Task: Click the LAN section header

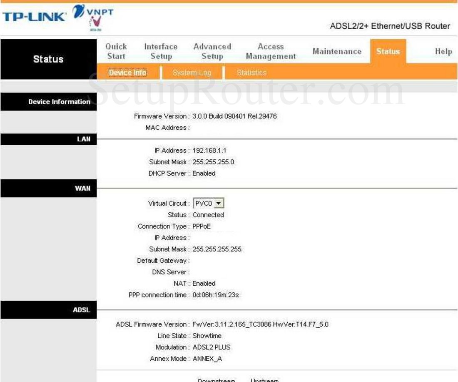Action: coord(48,139)
